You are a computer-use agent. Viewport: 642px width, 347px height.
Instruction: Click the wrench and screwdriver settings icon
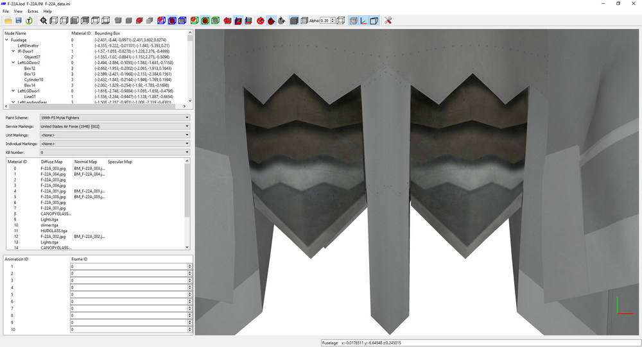[388, 21]
